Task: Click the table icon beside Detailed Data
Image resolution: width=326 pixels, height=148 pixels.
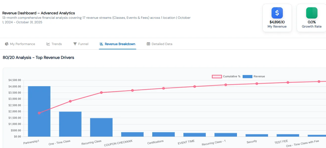Action: (148, 44)
